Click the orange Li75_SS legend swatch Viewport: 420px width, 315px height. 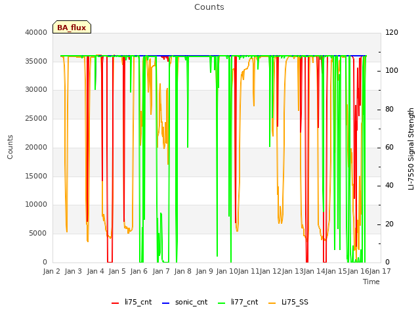click(x=272, y=303)
